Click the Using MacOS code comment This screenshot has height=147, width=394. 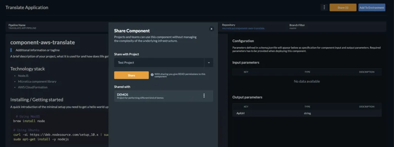28,116
